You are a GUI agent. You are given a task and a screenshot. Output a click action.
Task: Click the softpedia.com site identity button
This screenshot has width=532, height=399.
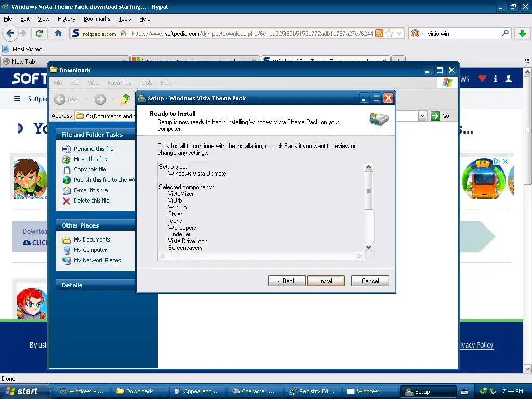click(x=99, y=33)
